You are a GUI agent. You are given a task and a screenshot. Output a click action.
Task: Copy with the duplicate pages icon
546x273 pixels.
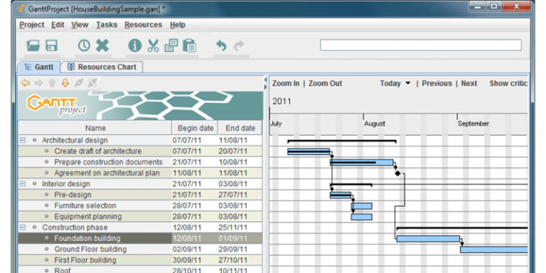[x=171, y=45]
